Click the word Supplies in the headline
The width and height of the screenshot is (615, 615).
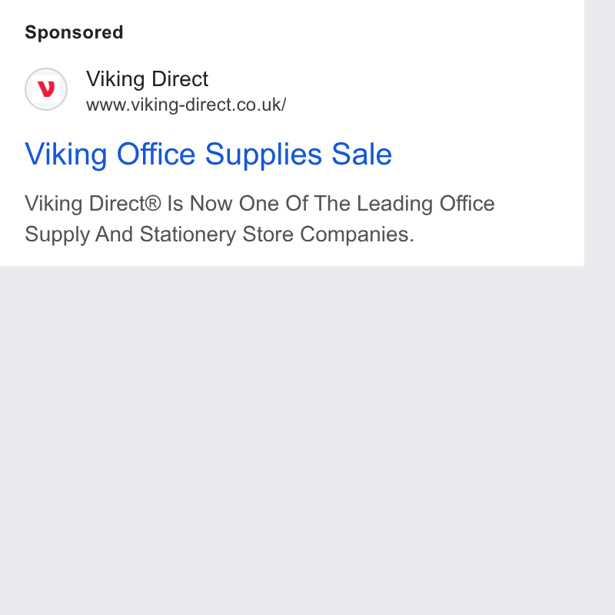(x=264, y=155)
